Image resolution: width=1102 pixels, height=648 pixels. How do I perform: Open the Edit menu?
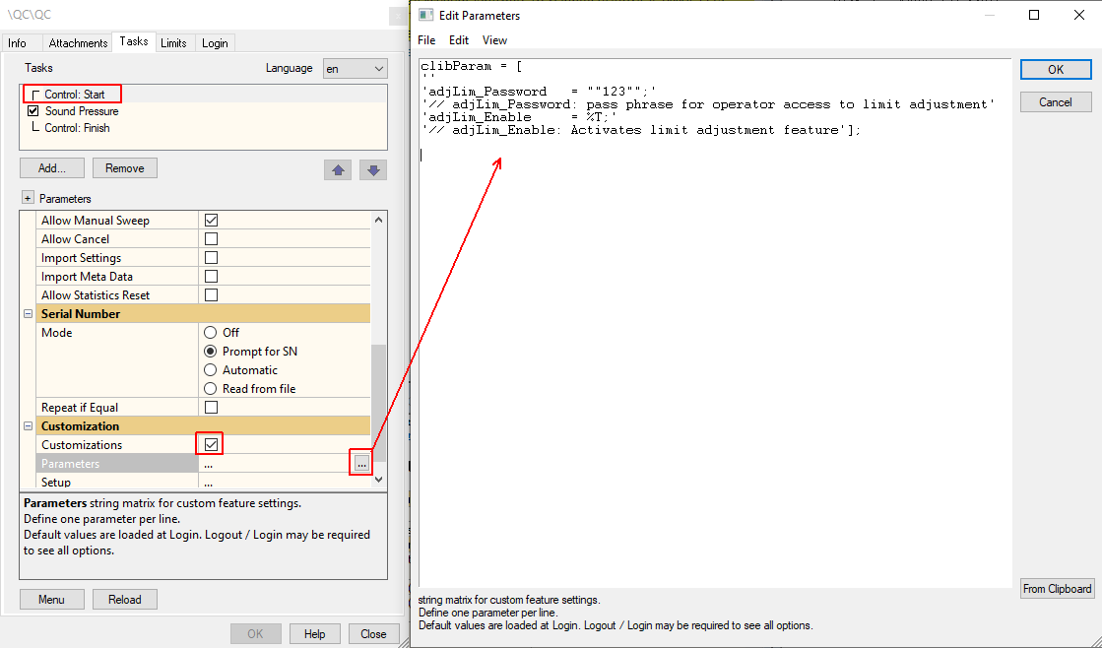[459, 40]
